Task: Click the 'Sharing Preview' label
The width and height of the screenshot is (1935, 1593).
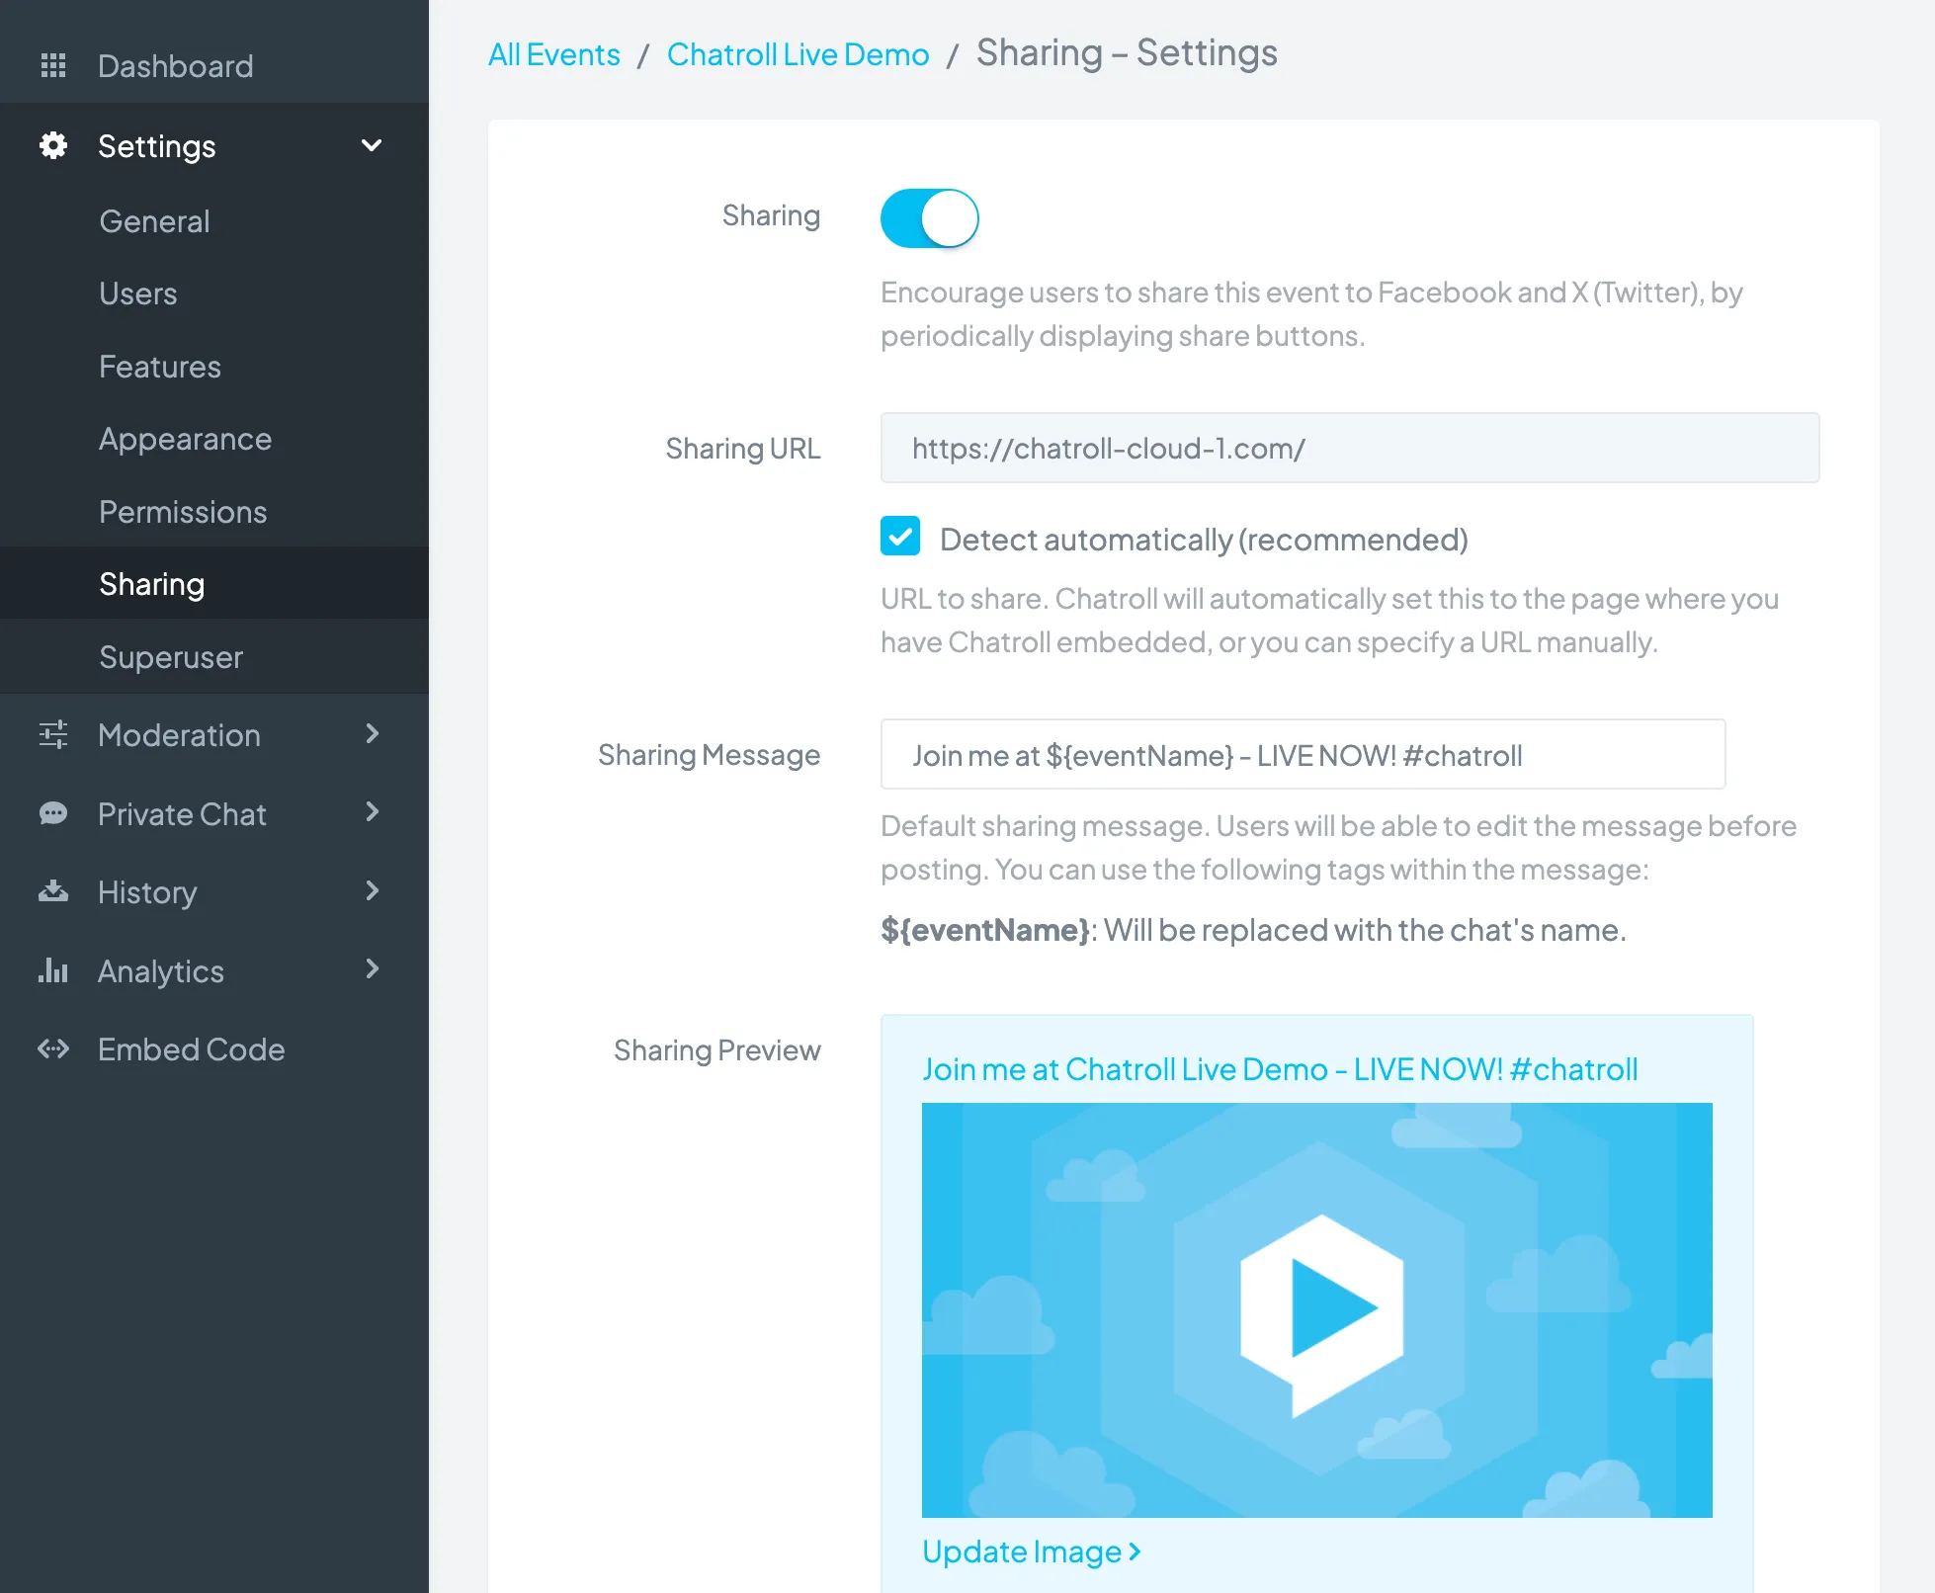Action: 717,1049
